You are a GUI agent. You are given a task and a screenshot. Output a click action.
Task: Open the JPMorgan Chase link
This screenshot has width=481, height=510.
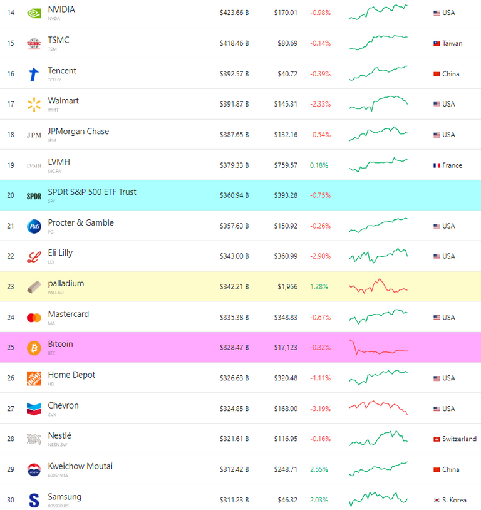78,132
